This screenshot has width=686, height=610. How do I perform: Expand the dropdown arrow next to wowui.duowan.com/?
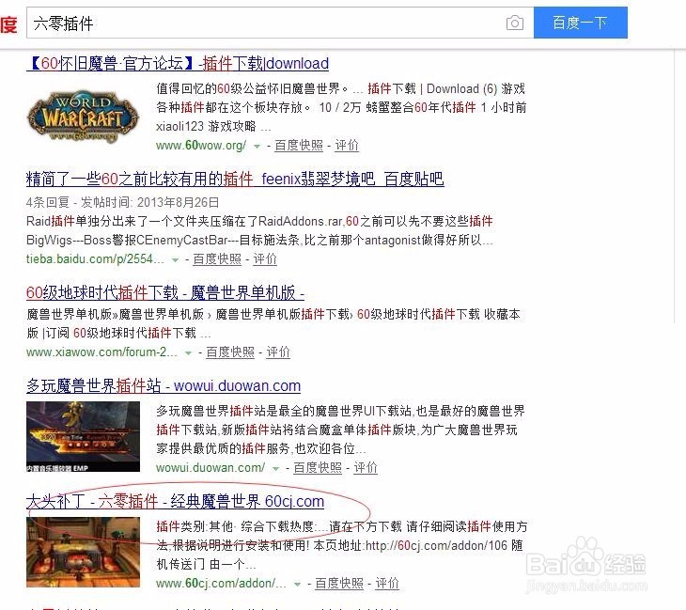(275, 469)
